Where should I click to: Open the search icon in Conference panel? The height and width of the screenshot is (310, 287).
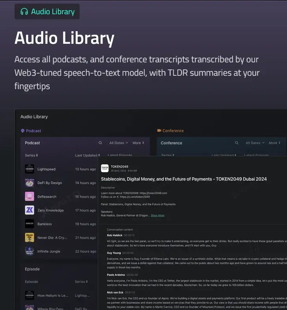point(237,143)
